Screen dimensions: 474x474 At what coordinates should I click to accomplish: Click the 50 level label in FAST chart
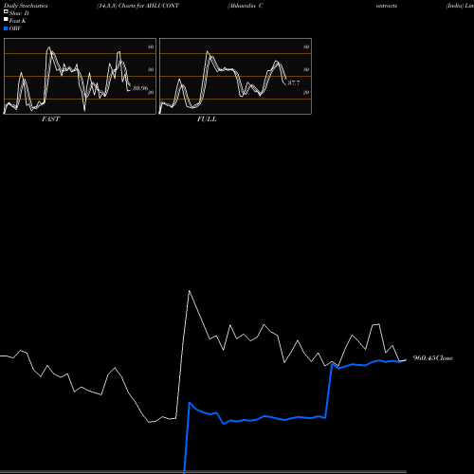click(x=151, y=69)
